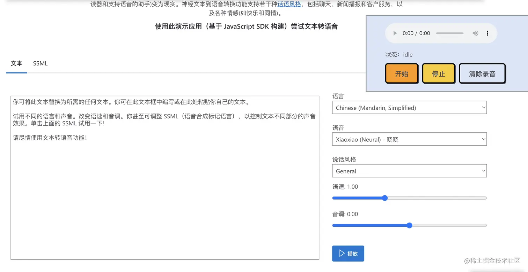This screenshot has height=272, width=528.
Task: Click the audio player progress bar
Action: click(450, 33)
